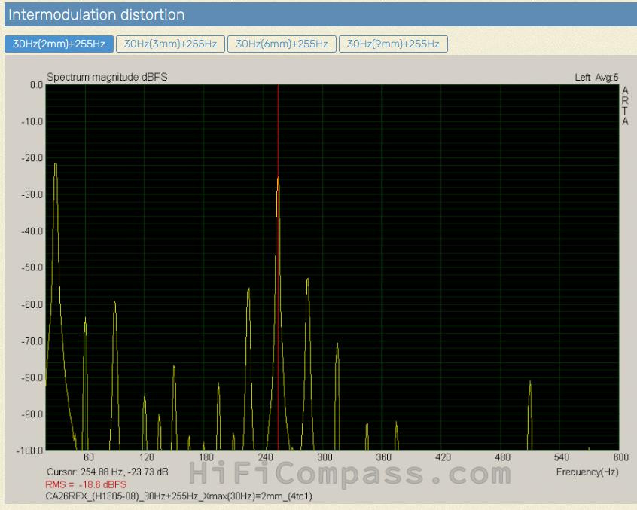This screenshot has width=637, height=510.
Task: Click the red cursor line at 255Hz
Action: (x=278, y=267)
